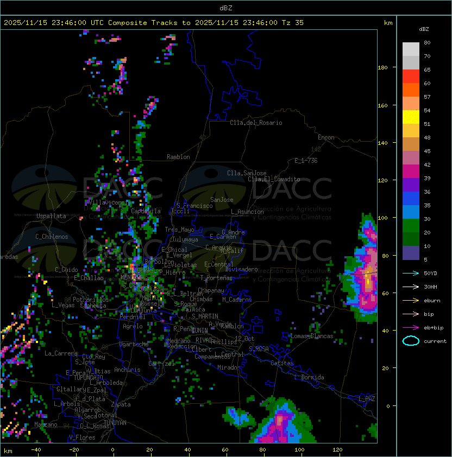
Task: Click the 'L_Dormida' map label
Action: click(309, 377)
